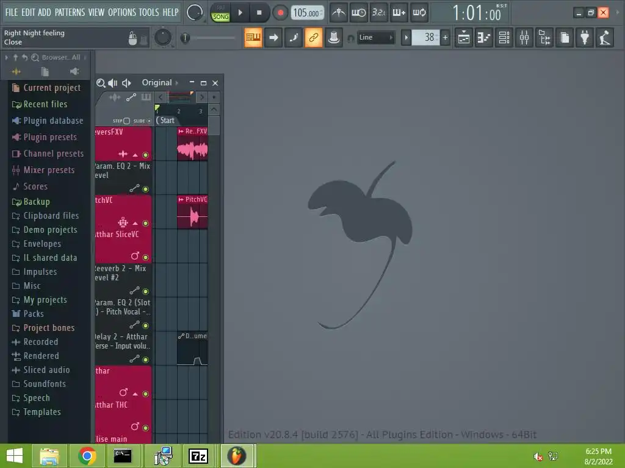Toggle overdub (blend recording) icon
Viewport: 625px width, 468px height.
point(399,13)
